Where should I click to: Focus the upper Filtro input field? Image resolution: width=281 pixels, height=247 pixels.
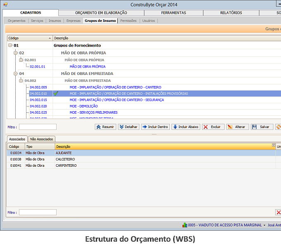[x=38, y=127]
